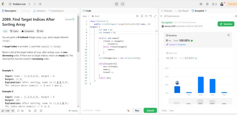This screenshot has height=115, width=237.
Task: Click the Easy difficulty label
Action: pos(5,31)
